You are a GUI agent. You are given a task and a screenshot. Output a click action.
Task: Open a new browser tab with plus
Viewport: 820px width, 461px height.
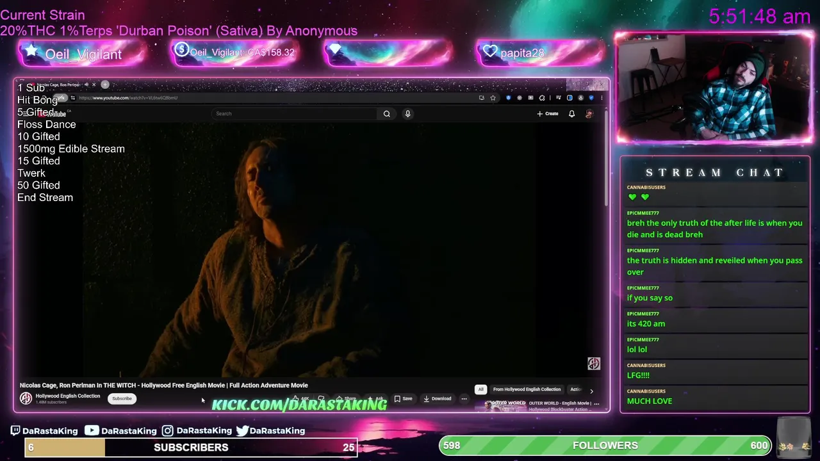click(105, 85)
